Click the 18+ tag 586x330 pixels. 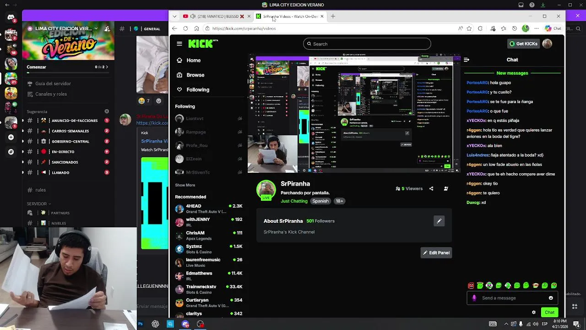point(339,201)
